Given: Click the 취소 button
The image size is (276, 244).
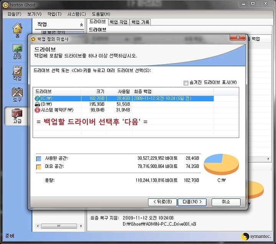Looking at the screenshot, I should coord(226,202).
